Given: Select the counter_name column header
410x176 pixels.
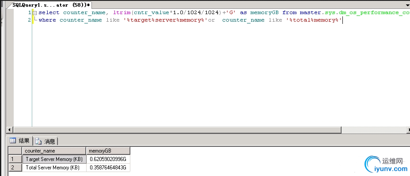Looking at the screenshot, I should tap(54, 151).
